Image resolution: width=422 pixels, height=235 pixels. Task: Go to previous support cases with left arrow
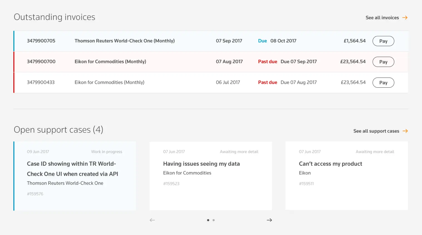click(x=152, y=220)
